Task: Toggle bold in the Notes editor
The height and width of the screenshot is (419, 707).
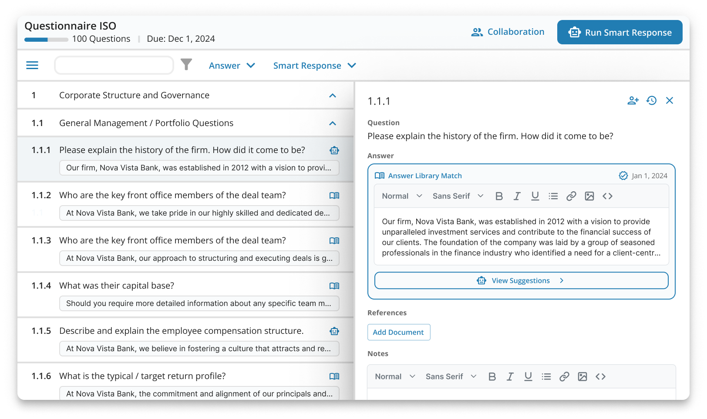Action: click(492, 376)
